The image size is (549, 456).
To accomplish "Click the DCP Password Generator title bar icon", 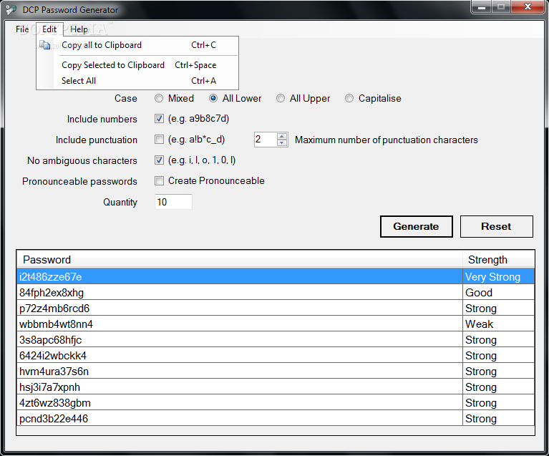I will pos(11,9).
